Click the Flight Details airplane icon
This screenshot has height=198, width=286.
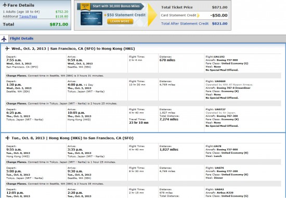pos(4,38)
